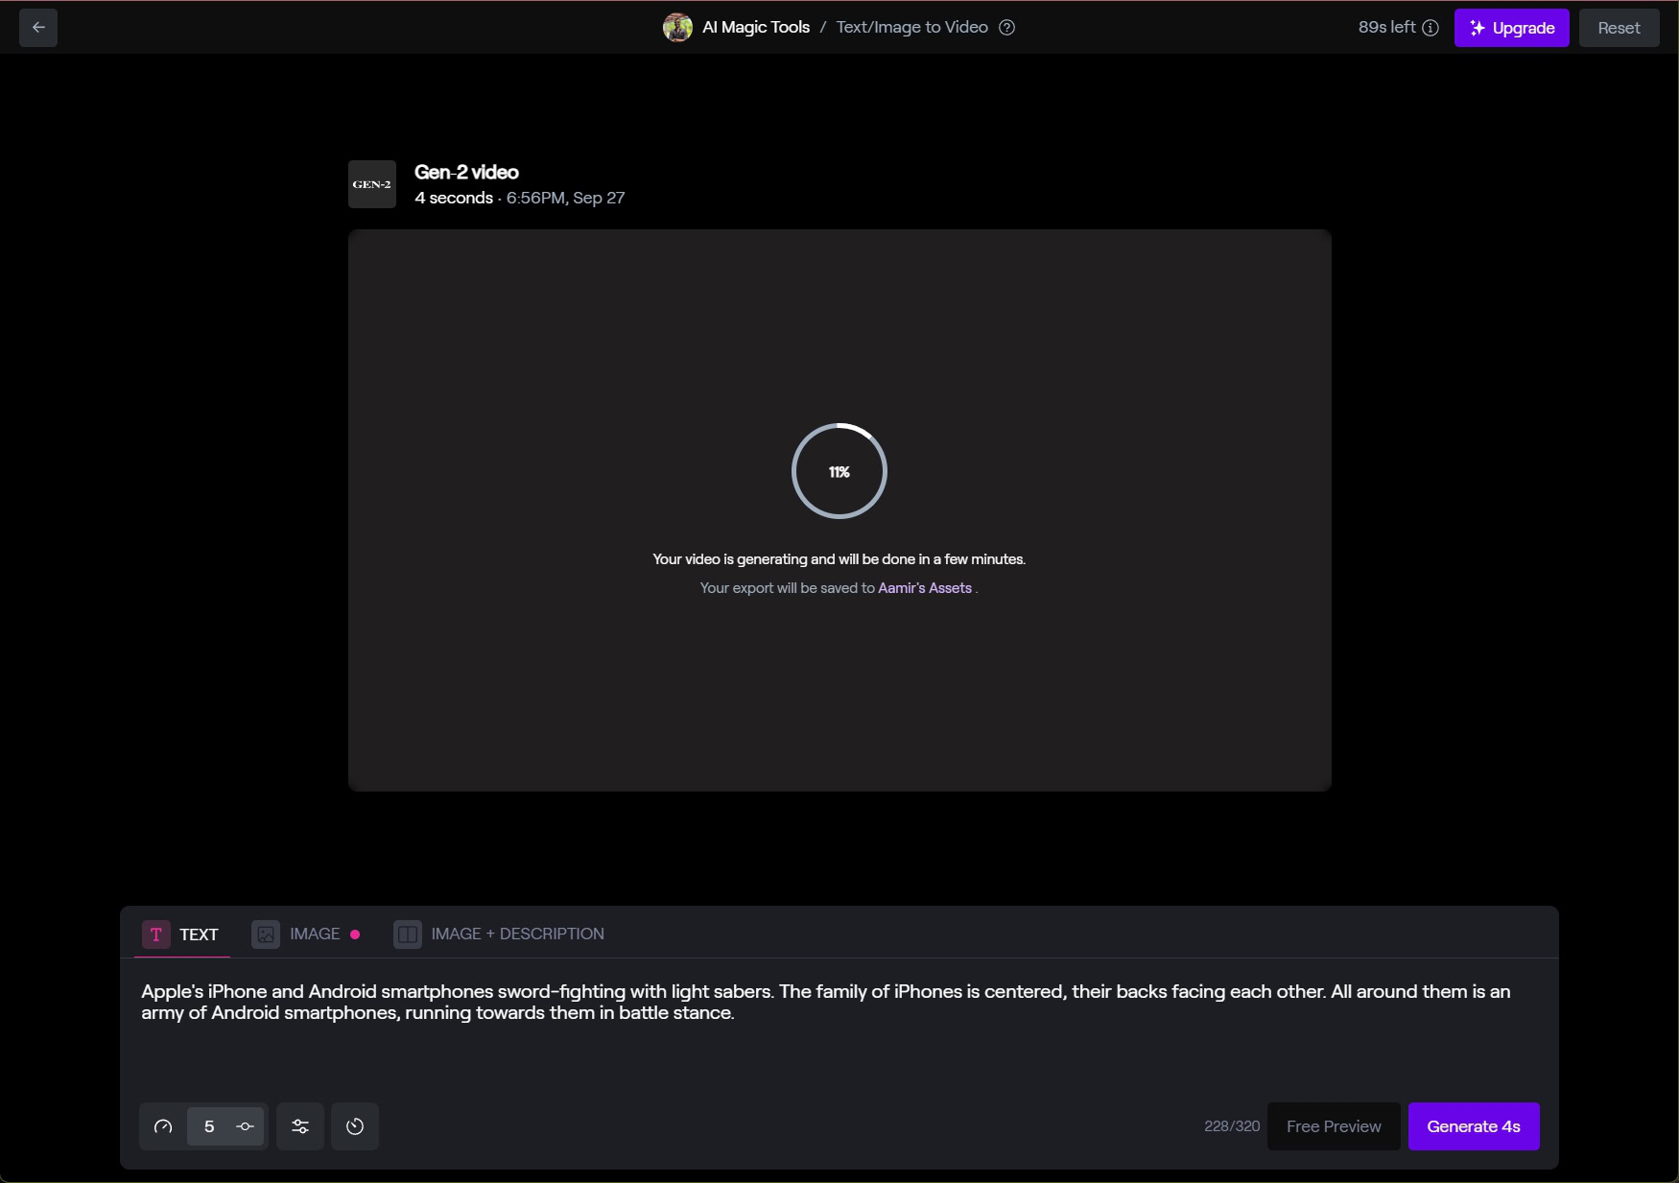The width and height of the screenshot is (1679, 1183).
Task: Click the Gen-2 video title
Action: (466, 173)
